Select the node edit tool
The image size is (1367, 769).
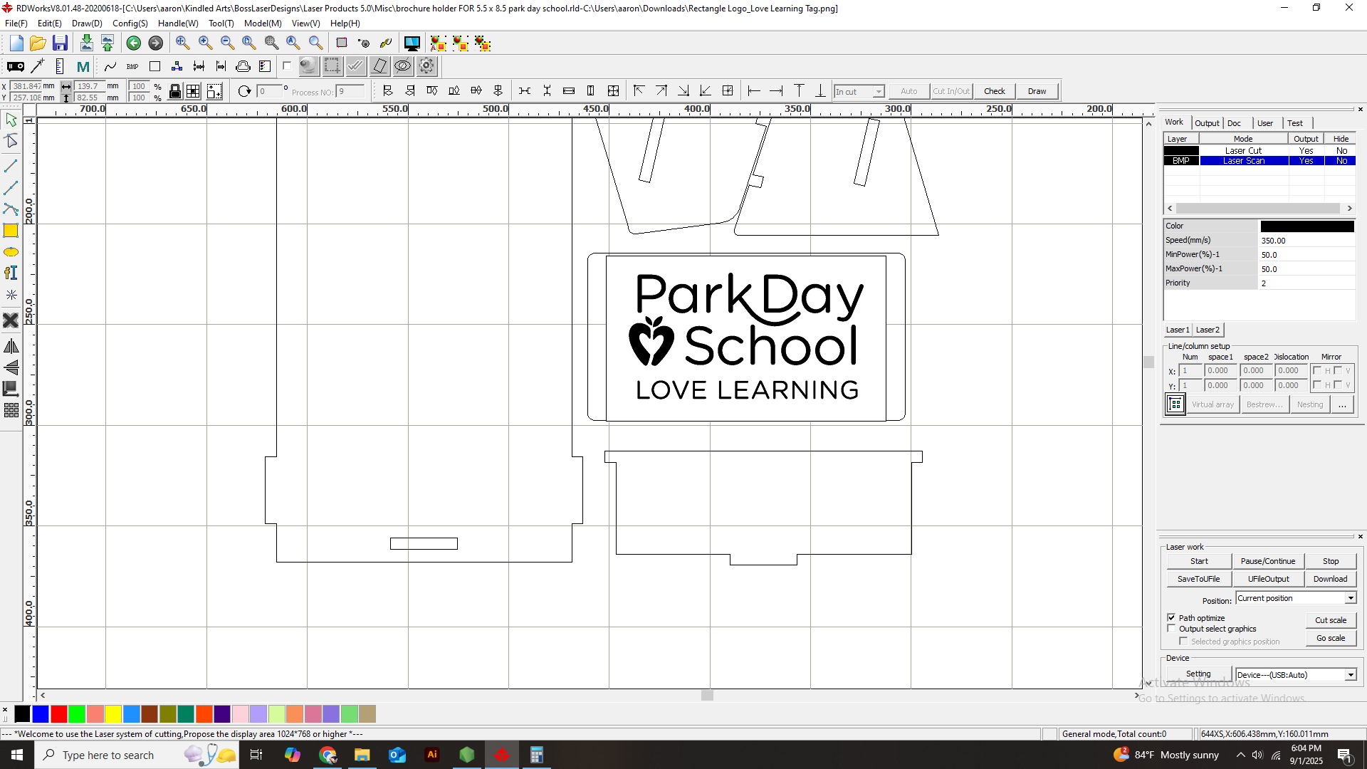(x=11, y=141)
